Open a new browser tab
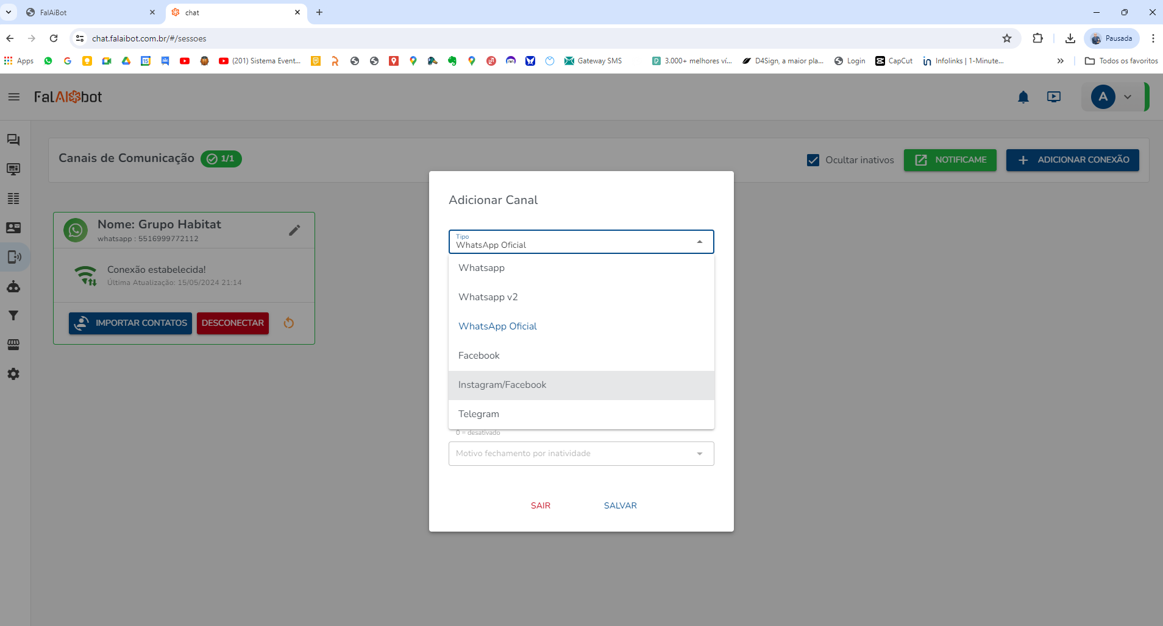The height and width of the screenshot is (626, 1163). click(x=319, y=12)
